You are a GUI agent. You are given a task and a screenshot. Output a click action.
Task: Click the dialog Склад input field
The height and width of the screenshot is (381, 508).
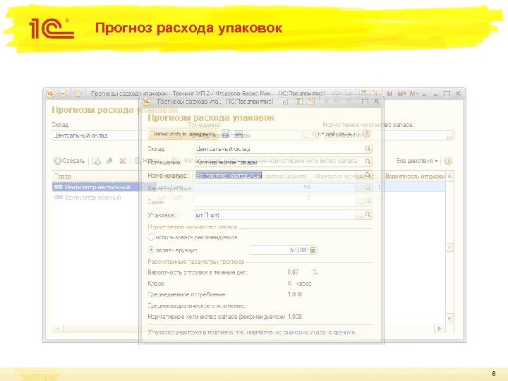point(279,149)
